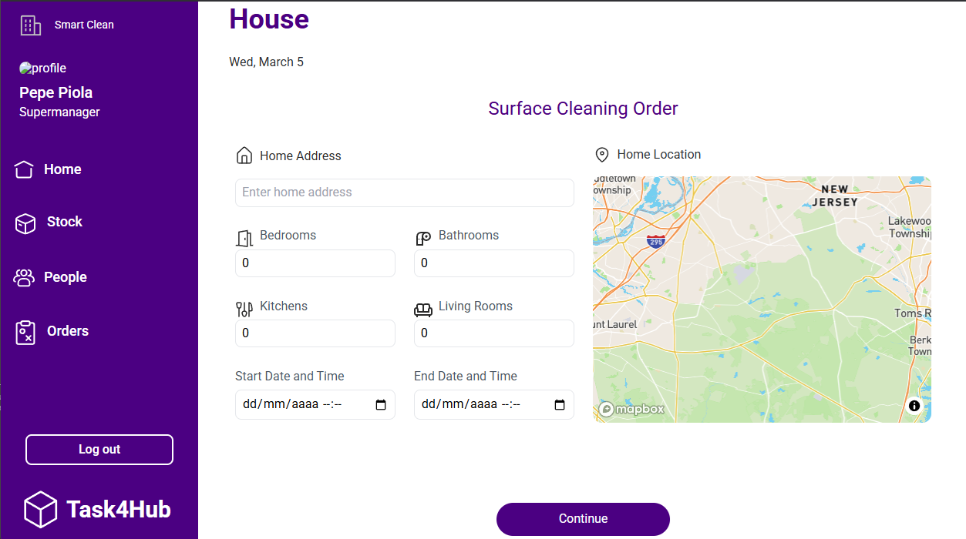Click the Log out button
The width and height of the screenshot is (966, 539).
coord(99,450)
